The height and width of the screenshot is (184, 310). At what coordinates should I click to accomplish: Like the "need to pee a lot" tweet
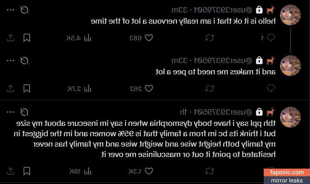tap(148, 88)
